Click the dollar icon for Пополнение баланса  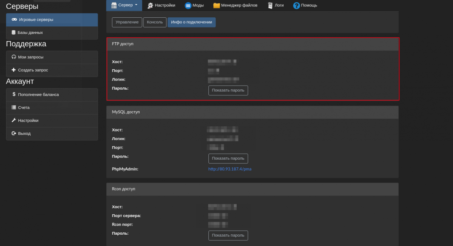coord(14,95)
